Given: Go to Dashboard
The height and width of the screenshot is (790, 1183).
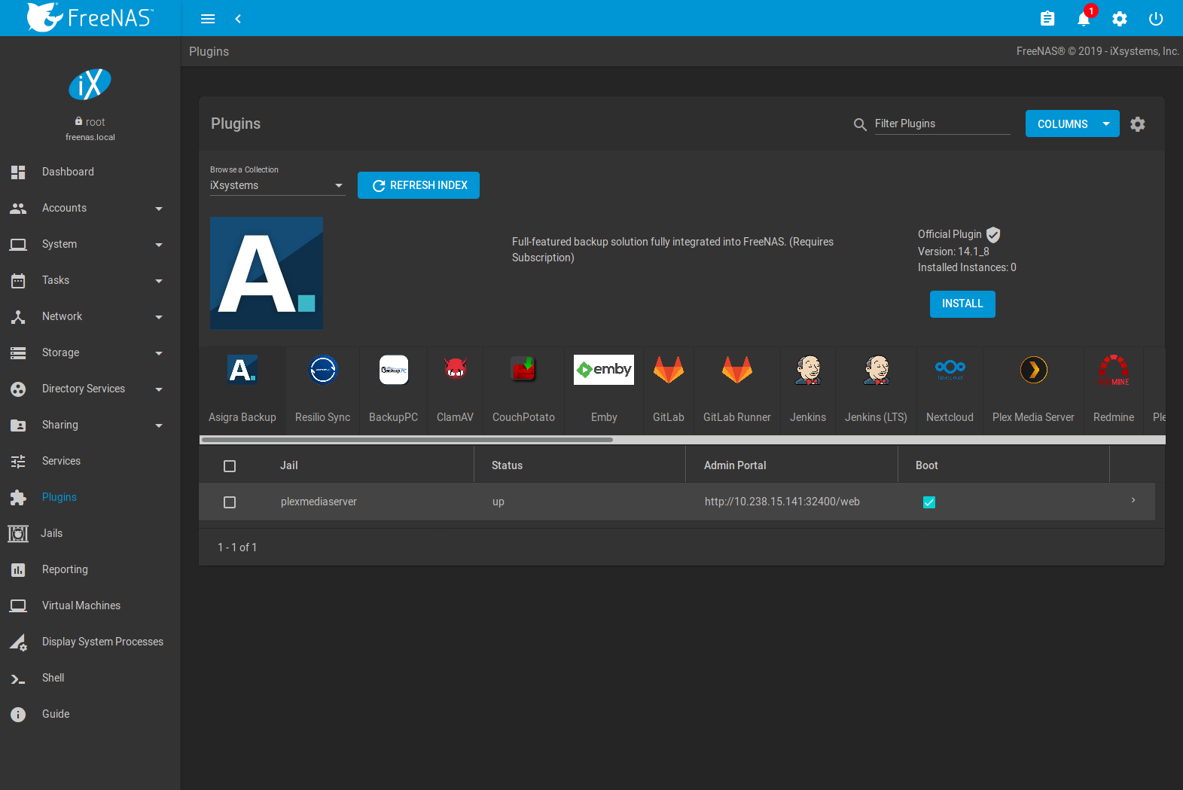Looking at the screenshot, I should point(90,172).
